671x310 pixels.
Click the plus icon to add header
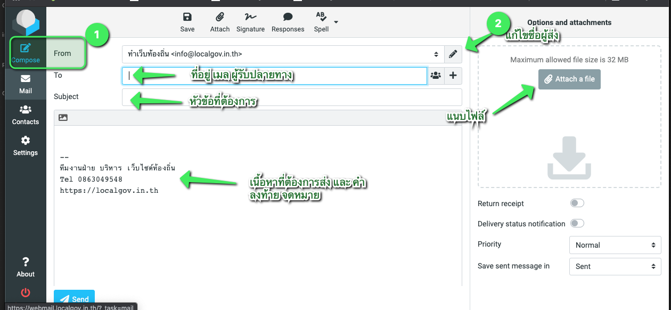[453, 76]
